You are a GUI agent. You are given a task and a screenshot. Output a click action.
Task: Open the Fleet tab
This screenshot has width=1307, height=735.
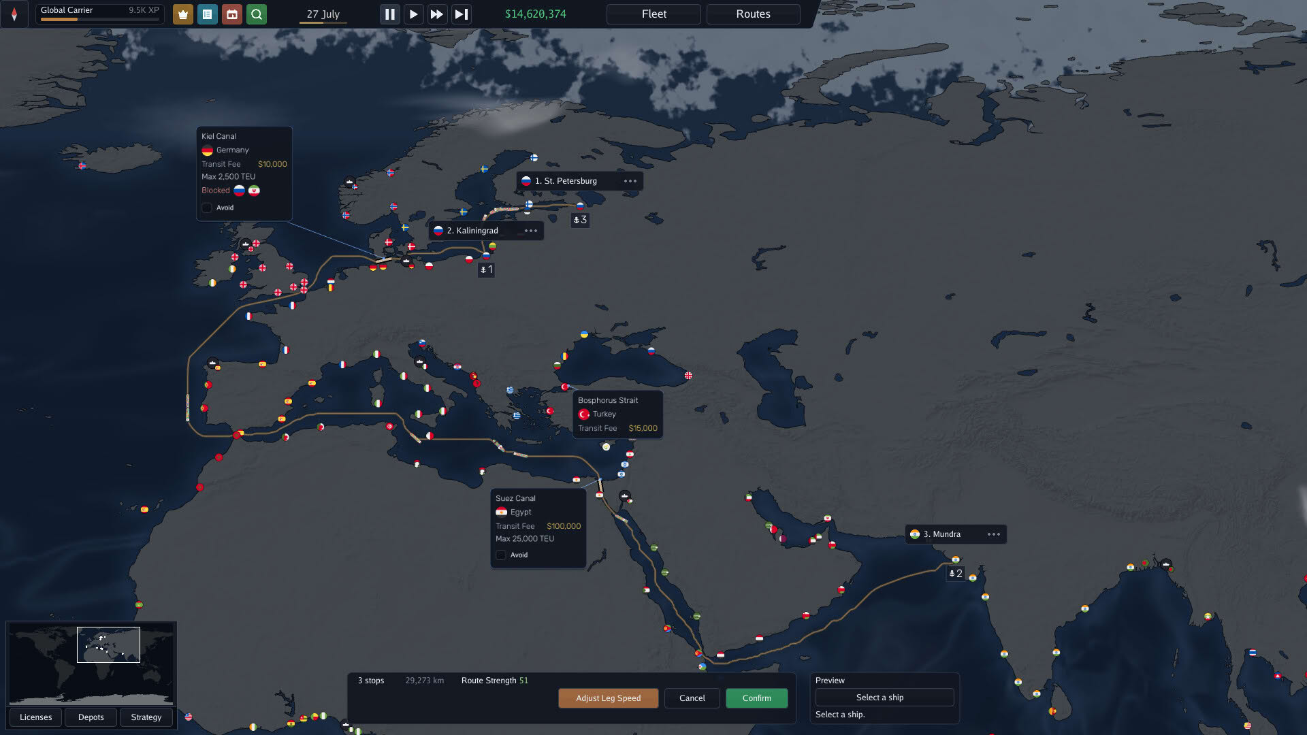653,14
